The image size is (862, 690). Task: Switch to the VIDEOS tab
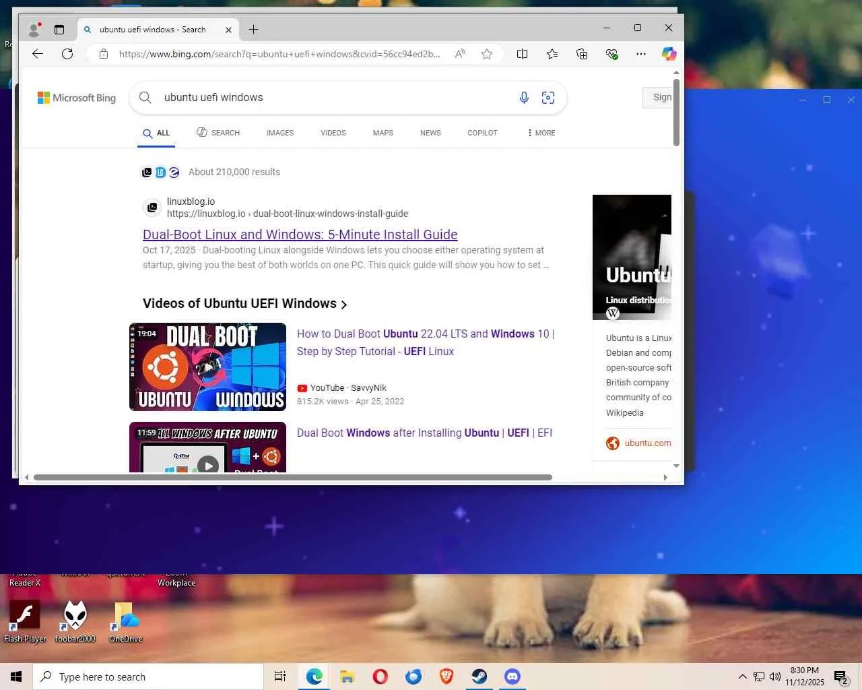[333, 133]
